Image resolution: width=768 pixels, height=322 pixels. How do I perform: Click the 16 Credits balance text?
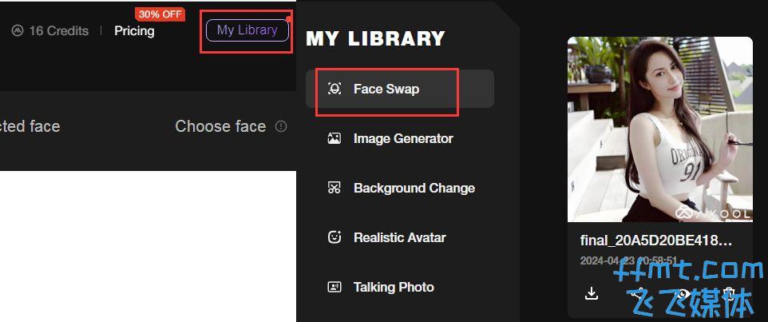tap(59, 30)
